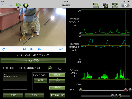Screen dimensions: 132x99
Task: Tap the 21.3 ~ 25.8 ~ 26.2 /33.3 sec text
Action: (x=33, y=55)
